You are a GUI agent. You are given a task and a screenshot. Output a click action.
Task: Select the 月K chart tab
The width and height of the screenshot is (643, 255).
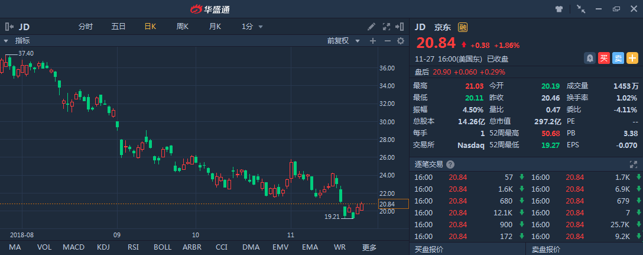pyautogui.click(x=215, y=27)
